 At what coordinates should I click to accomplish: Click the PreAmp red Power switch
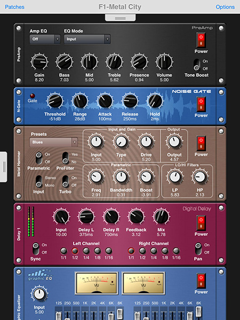(201, 40)
